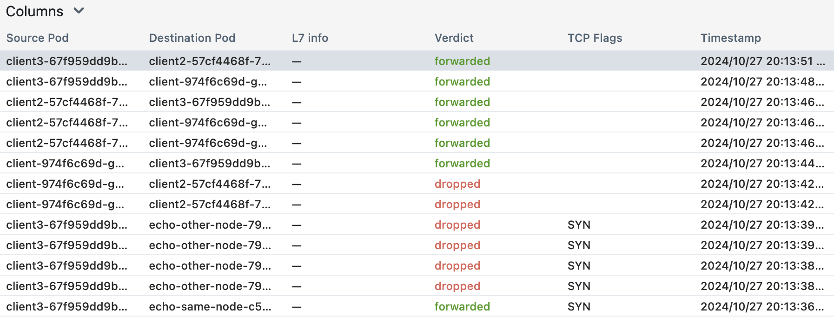Click source pod cell in the 20:13:48 row
The width and height of the screenshot is (834, 317).
coord(66,82)
